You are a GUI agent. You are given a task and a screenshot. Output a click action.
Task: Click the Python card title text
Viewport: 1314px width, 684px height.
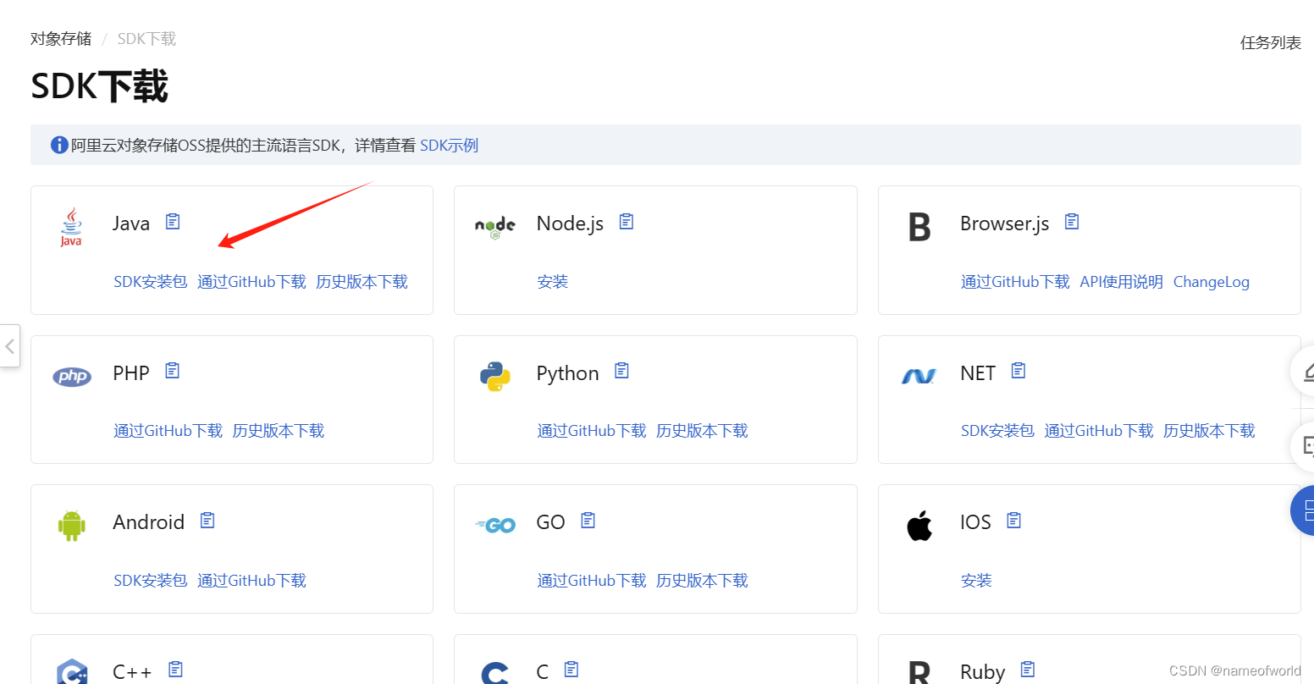pos(568,373)
